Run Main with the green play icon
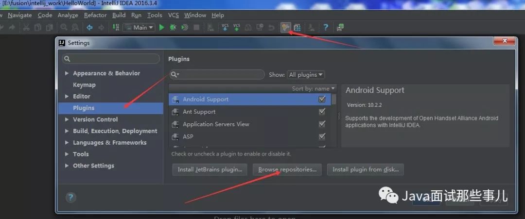This screenshot has width=525, height=219. pyautogui.click(x=162, y=27)
